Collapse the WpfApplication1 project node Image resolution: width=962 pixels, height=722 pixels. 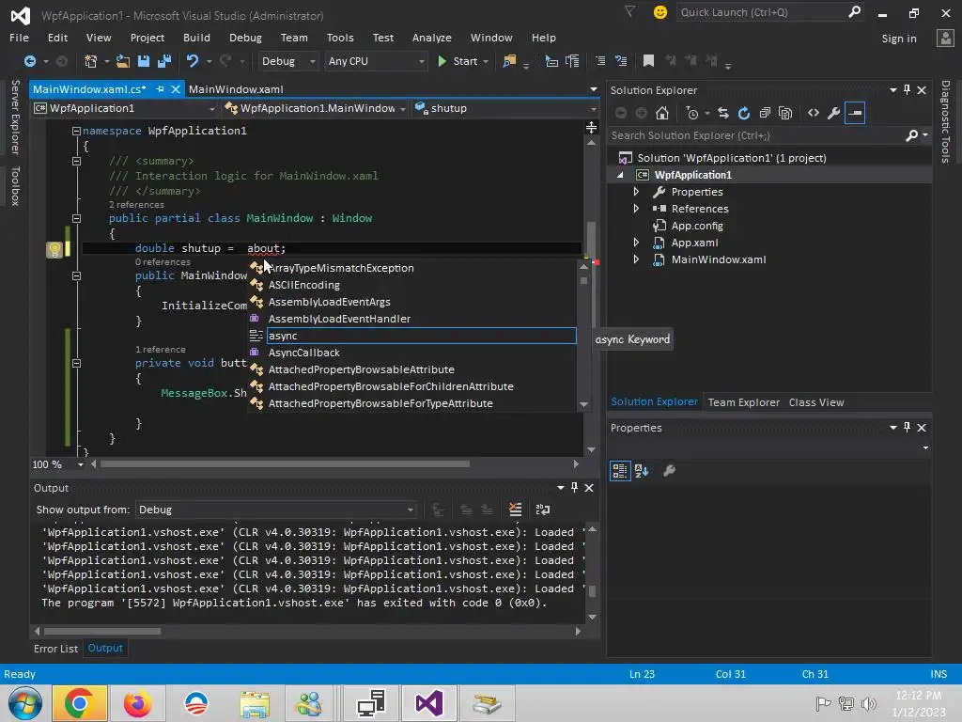[x=620, y=175]
